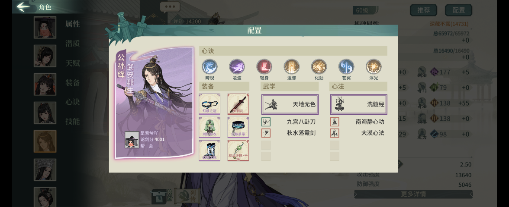Select the 苍冥 heart-skill icon

click(346, 66)
